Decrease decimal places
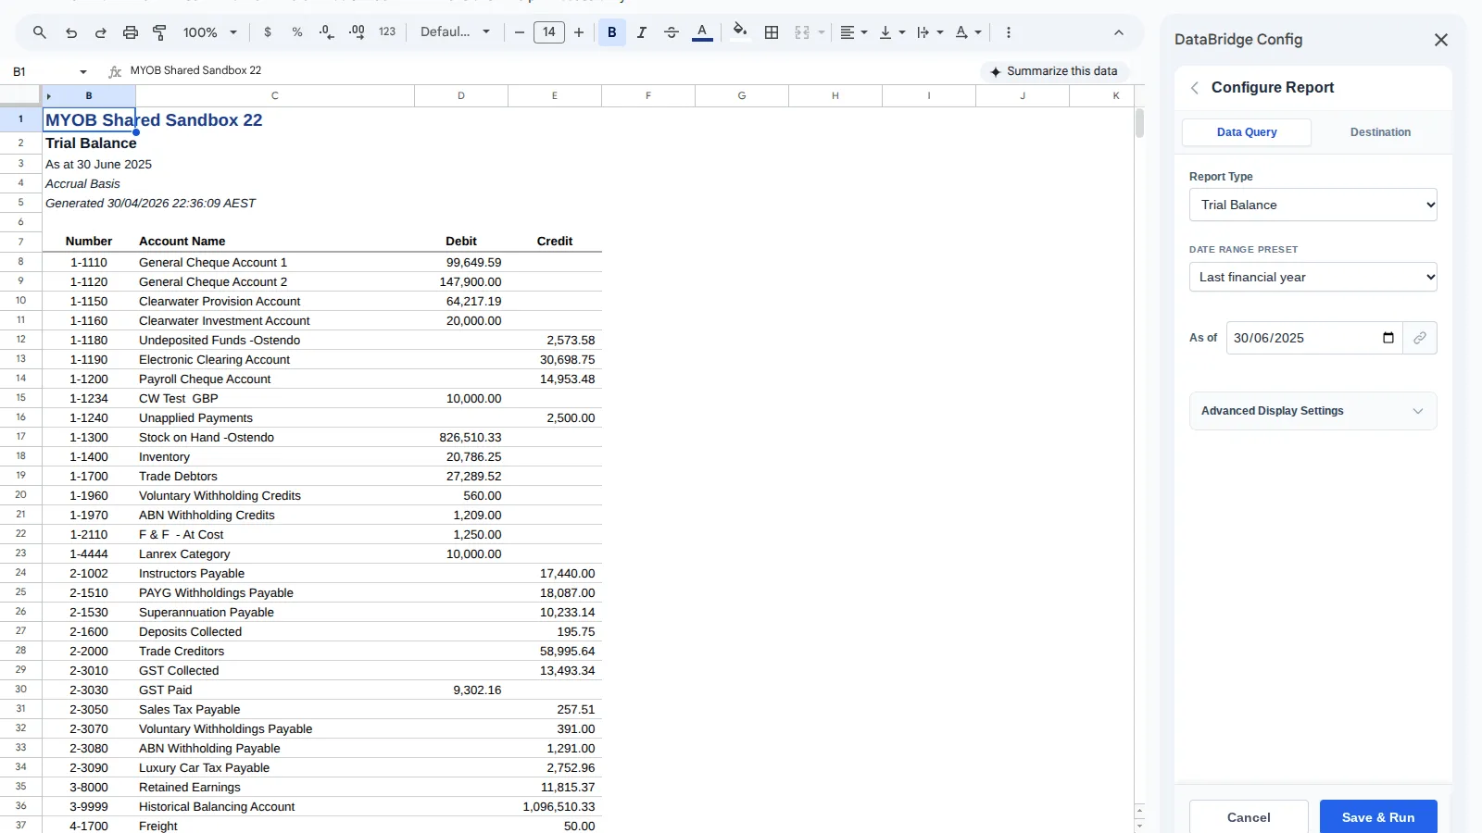The width and height of the screenshot is (1482, 833). (327, 32)
